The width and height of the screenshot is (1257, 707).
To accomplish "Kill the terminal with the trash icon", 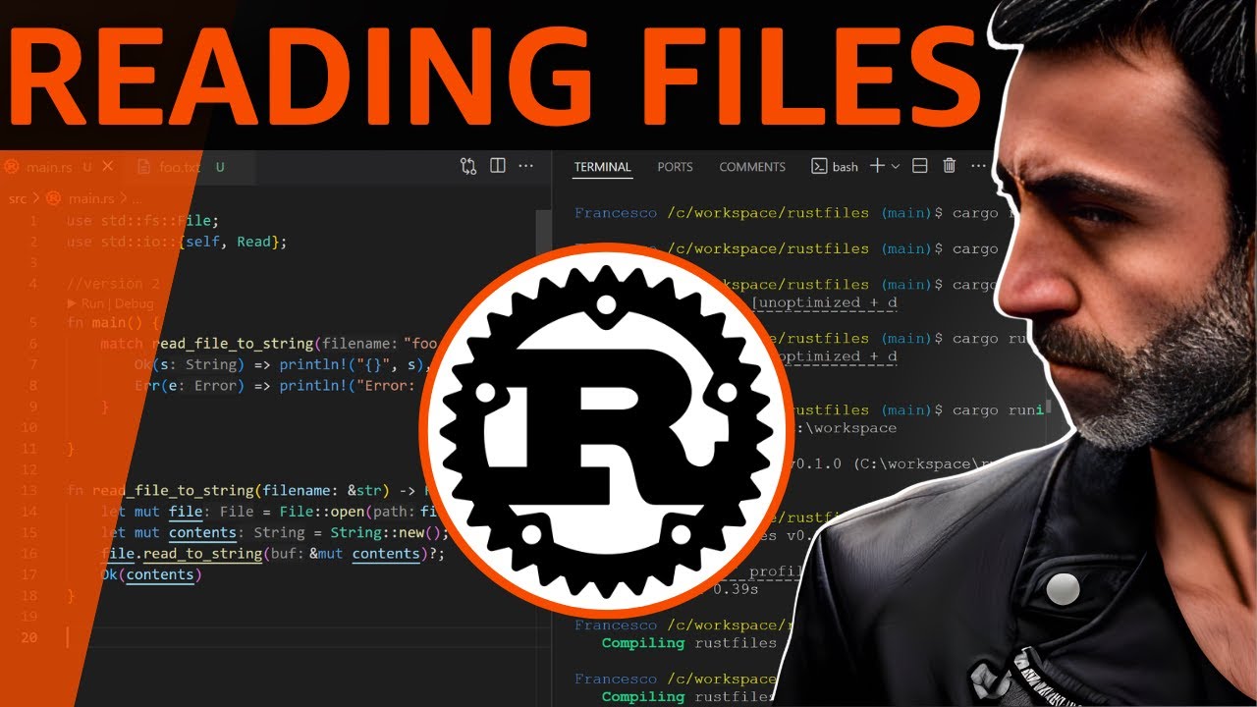I will coord(950,167).
